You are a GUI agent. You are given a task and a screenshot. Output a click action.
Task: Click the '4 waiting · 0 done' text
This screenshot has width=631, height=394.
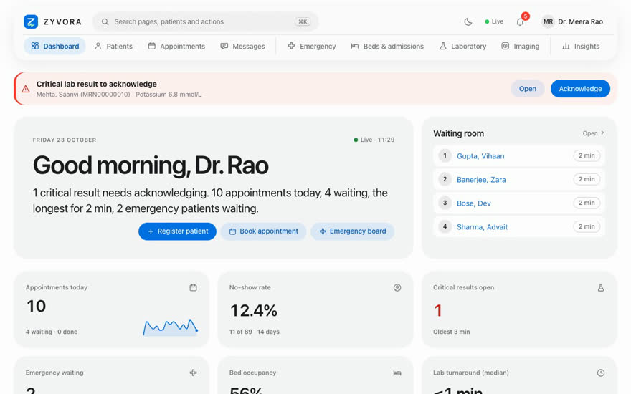(52, 332)
